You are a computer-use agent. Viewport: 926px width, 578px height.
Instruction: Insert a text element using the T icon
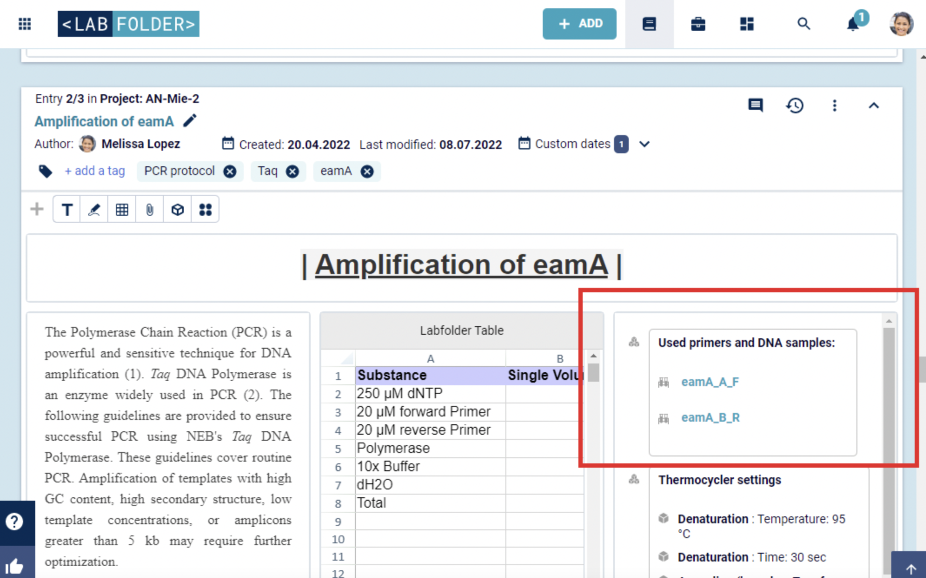tap(66, 209)
